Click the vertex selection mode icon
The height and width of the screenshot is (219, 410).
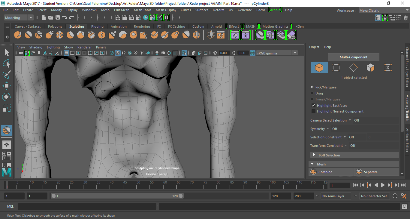point(336,68)
